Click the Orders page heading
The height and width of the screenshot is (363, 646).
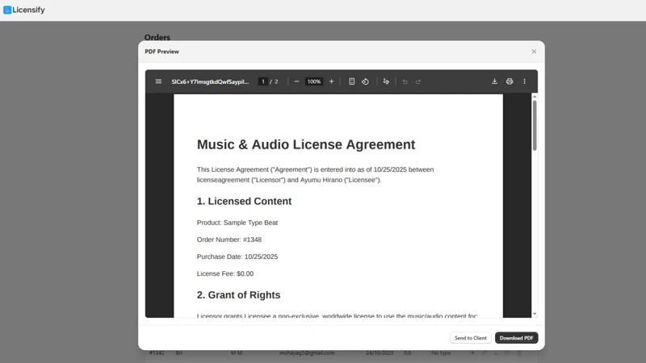click(x=157, y=37)
